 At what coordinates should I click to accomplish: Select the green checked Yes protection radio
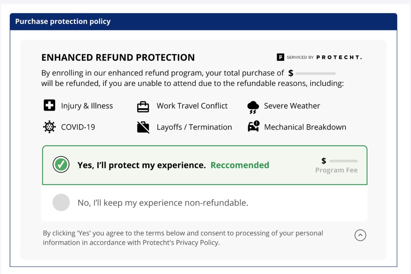tap(61, 165)
